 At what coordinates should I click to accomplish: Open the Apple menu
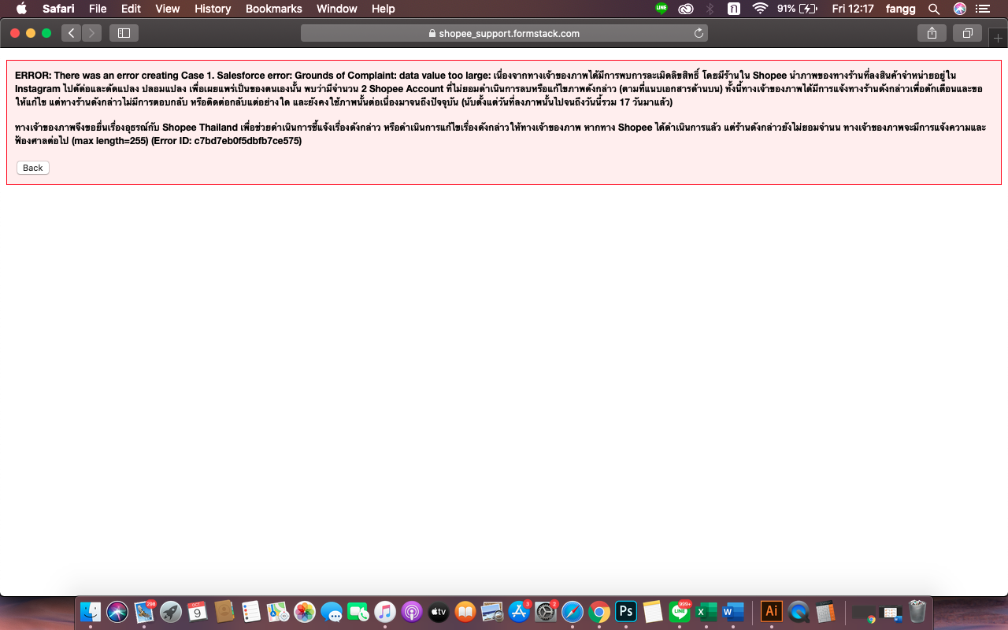click(x=21, y=9)
